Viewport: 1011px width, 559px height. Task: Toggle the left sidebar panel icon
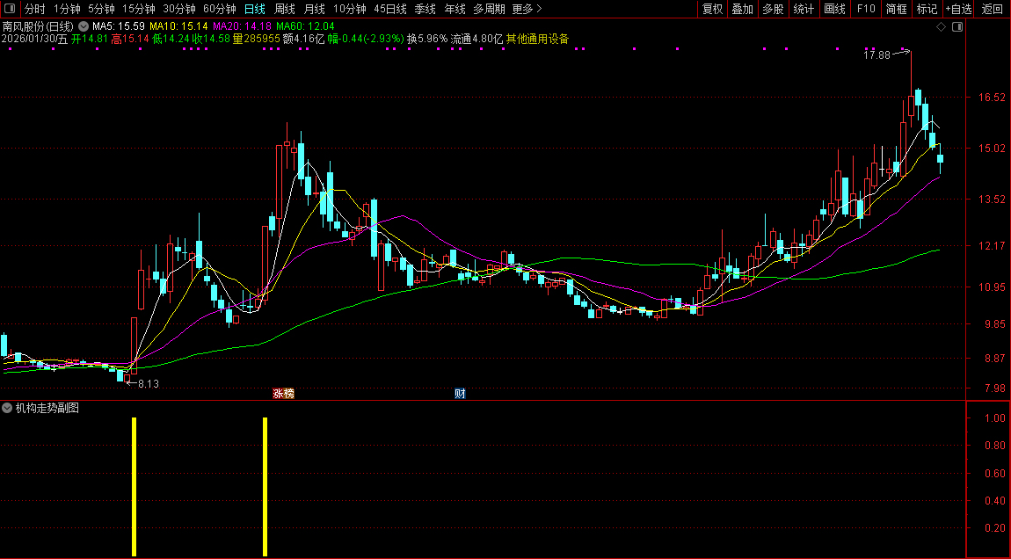point(11,9)
